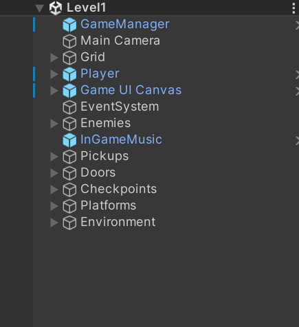Click the prefab icon beside Game UI Canvas

[69, 91]
